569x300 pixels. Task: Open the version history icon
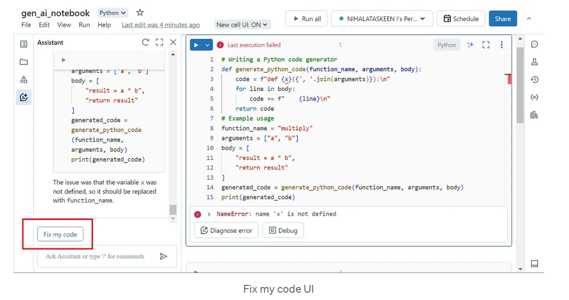(534, 80)
